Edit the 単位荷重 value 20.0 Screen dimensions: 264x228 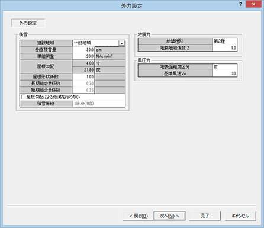(x=83, y=56)
